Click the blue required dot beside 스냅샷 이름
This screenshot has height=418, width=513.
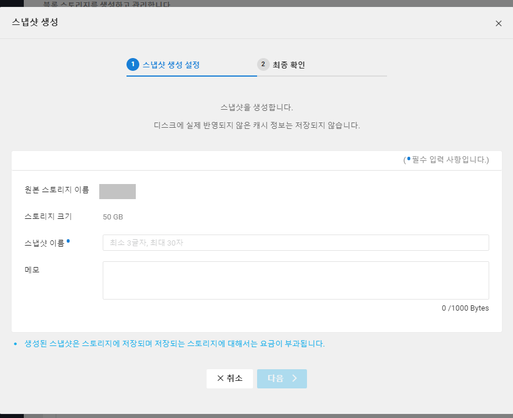(x=68, y=242)
